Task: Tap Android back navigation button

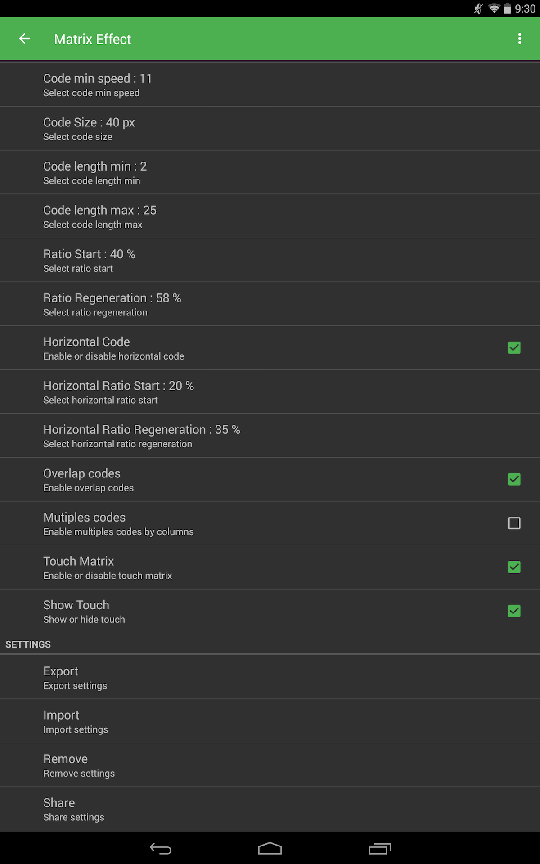Action: coord(161,849)
